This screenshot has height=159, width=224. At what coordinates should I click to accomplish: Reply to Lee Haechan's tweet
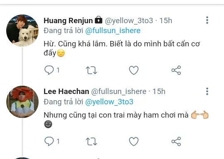(49, 141)
